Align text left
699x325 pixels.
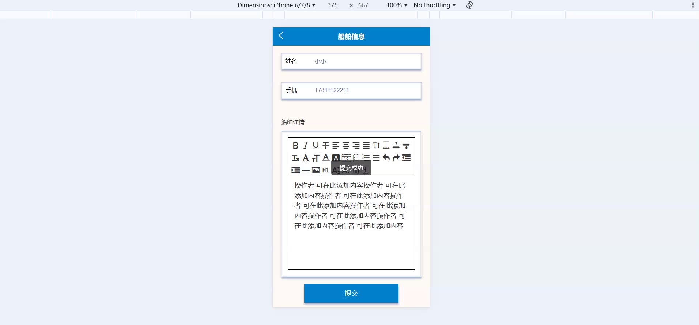pyautogui.click(x=336, y=145)
